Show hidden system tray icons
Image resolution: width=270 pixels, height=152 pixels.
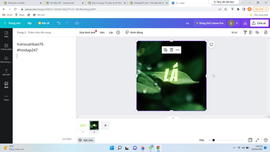click(234, 148)
